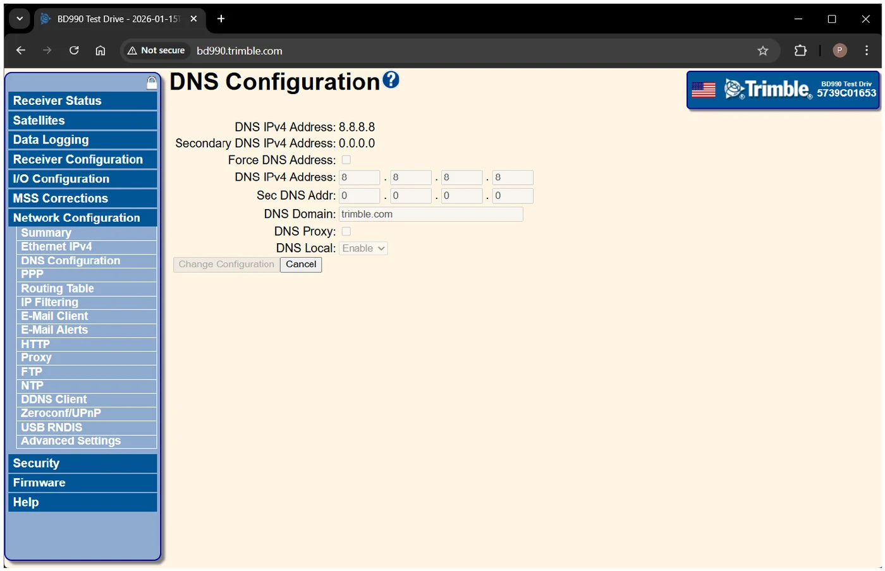Click the first octet of Sec DNS Addr
Screen dimensions: 885x571
[360, 196]
